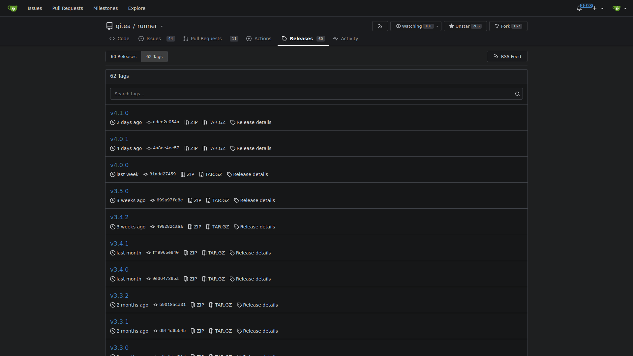Download ZIP for v3.4.2
Screen dimensions: 633x356
coord(195,227)
